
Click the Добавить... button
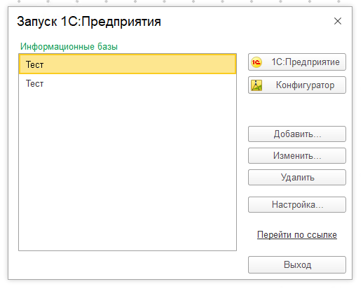297,134
